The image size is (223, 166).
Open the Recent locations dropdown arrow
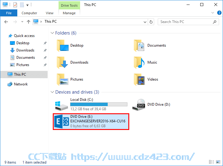pyautogui.click(x=22, y=22)
